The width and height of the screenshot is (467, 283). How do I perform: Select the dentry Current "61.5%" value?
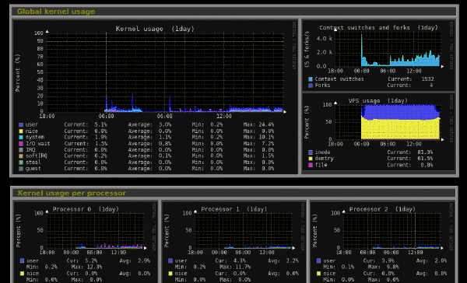click(x=425, y=159)
